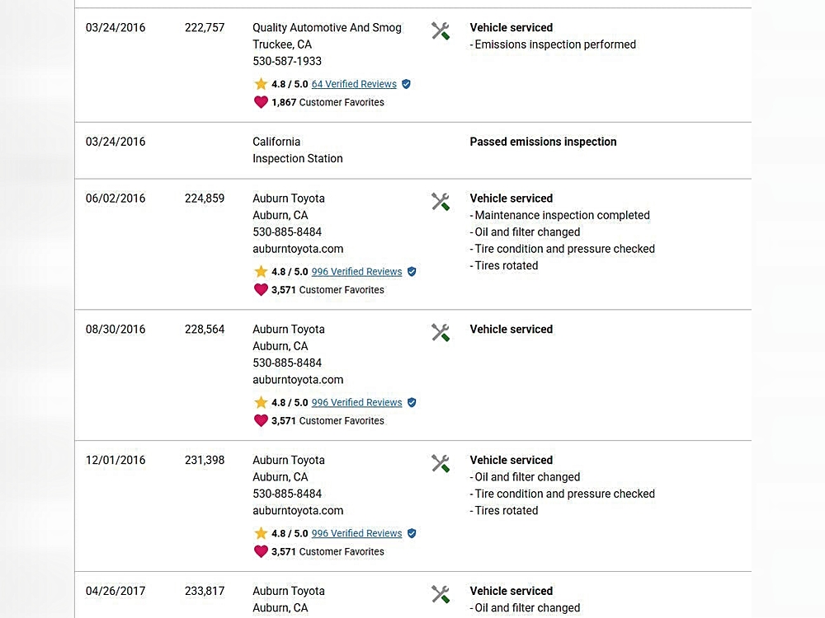Click Passed emissions inspection record text
The height and width of the screenshot is (618, 825).
[x=543, y=142]
